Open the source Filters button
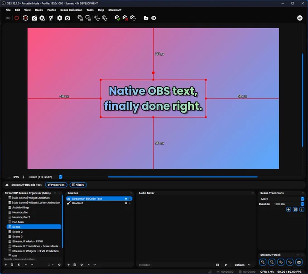 pyautogui.click(x=78, y=185)
